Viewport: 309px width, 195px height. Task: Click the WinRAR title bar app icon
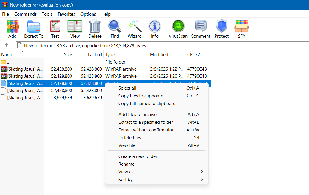tap(5, 5)
